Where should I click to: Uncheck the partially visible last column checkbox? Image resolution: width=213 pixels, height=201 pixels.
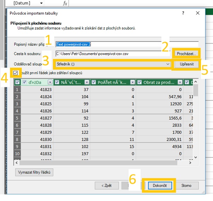pos(187,82)
